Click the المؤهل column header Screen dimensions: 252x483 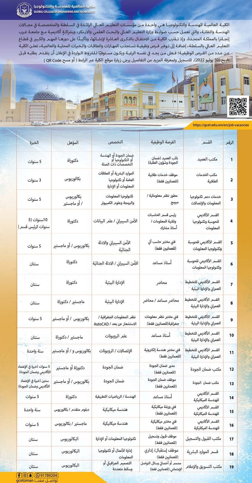[72, 142]
